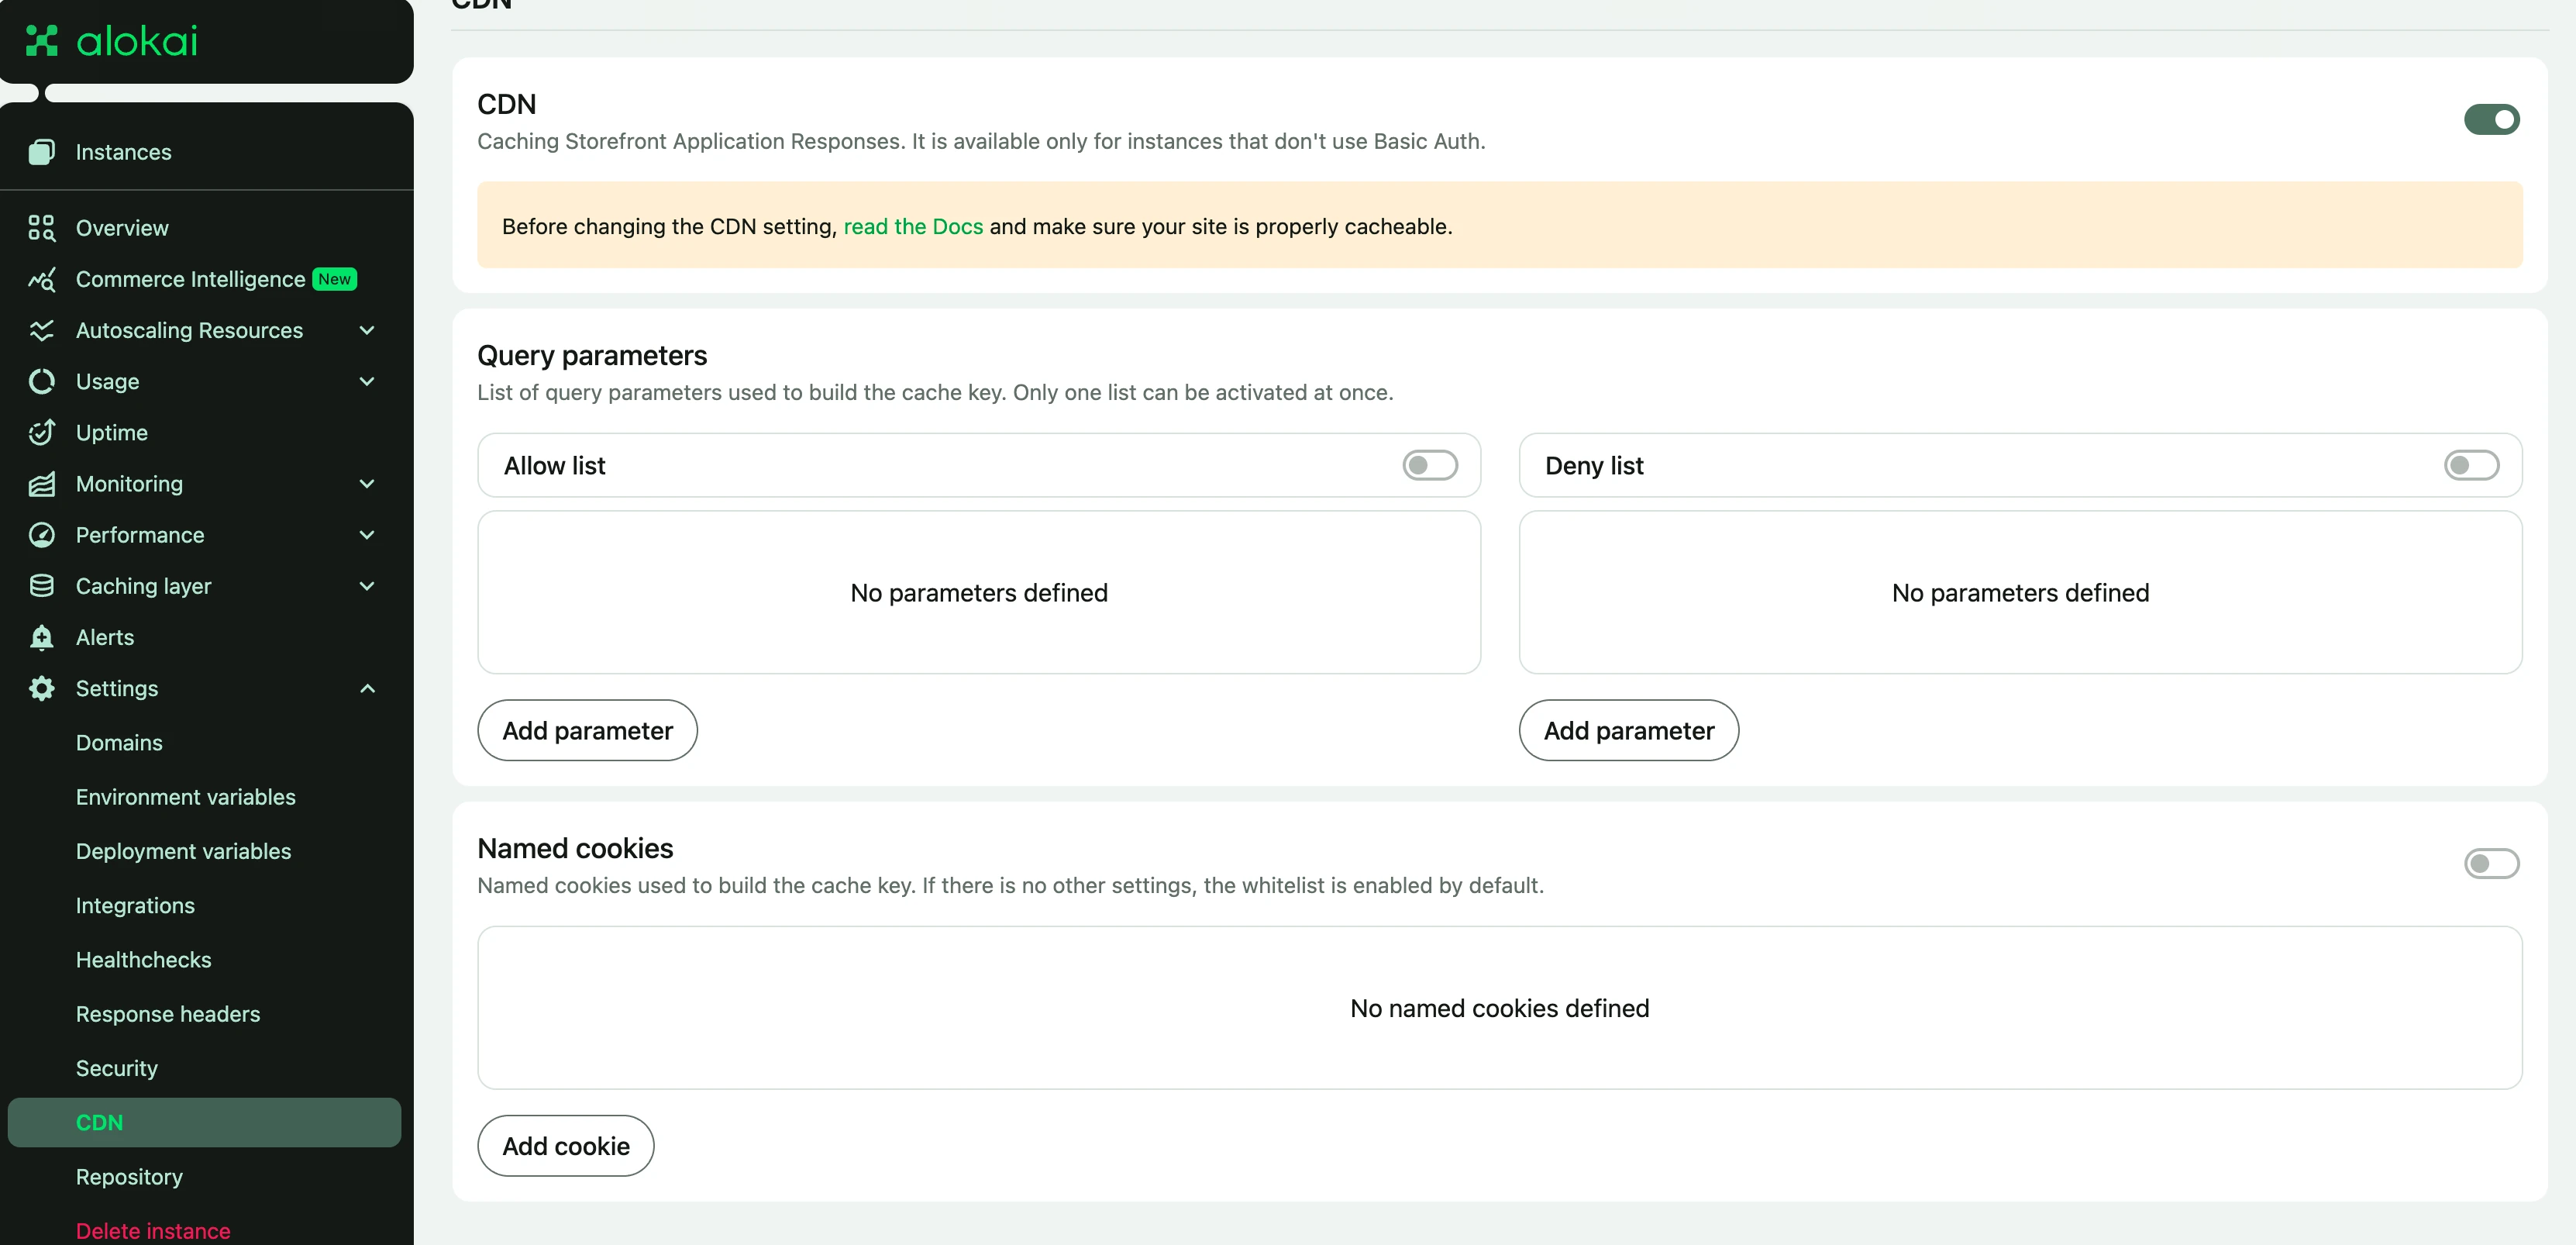Enable the Deny list toggle
Screen dimensions: 2576x1245
2471,465
